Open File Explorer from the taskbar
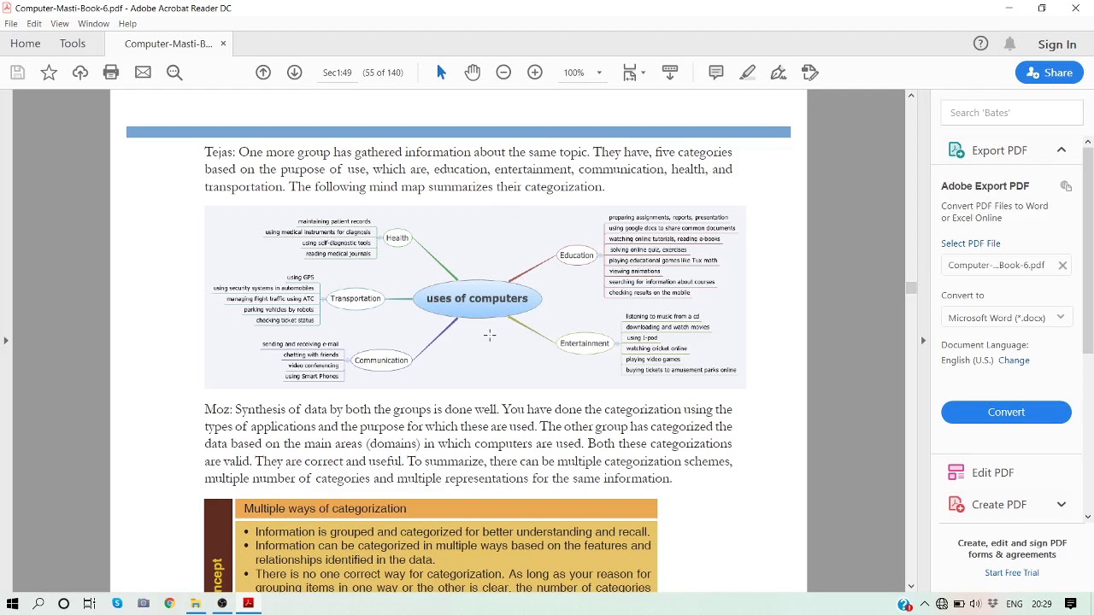The width and height of the screenshot is (1094, 615). [x=196, y=604]
